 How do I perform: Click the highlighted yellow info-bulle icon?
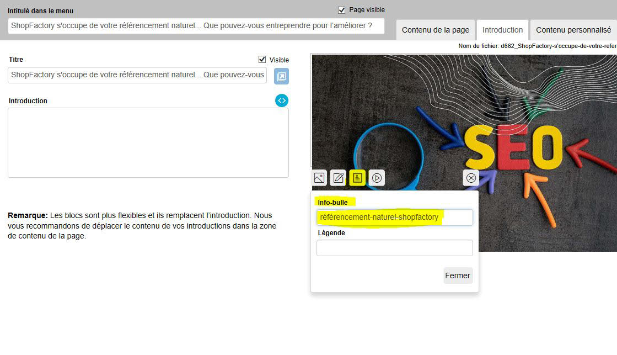[x=357, y=178]
